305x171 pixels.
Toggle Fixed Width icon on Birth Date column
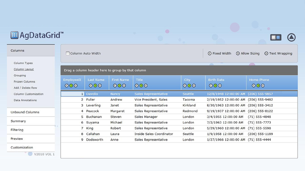point(210,85)
